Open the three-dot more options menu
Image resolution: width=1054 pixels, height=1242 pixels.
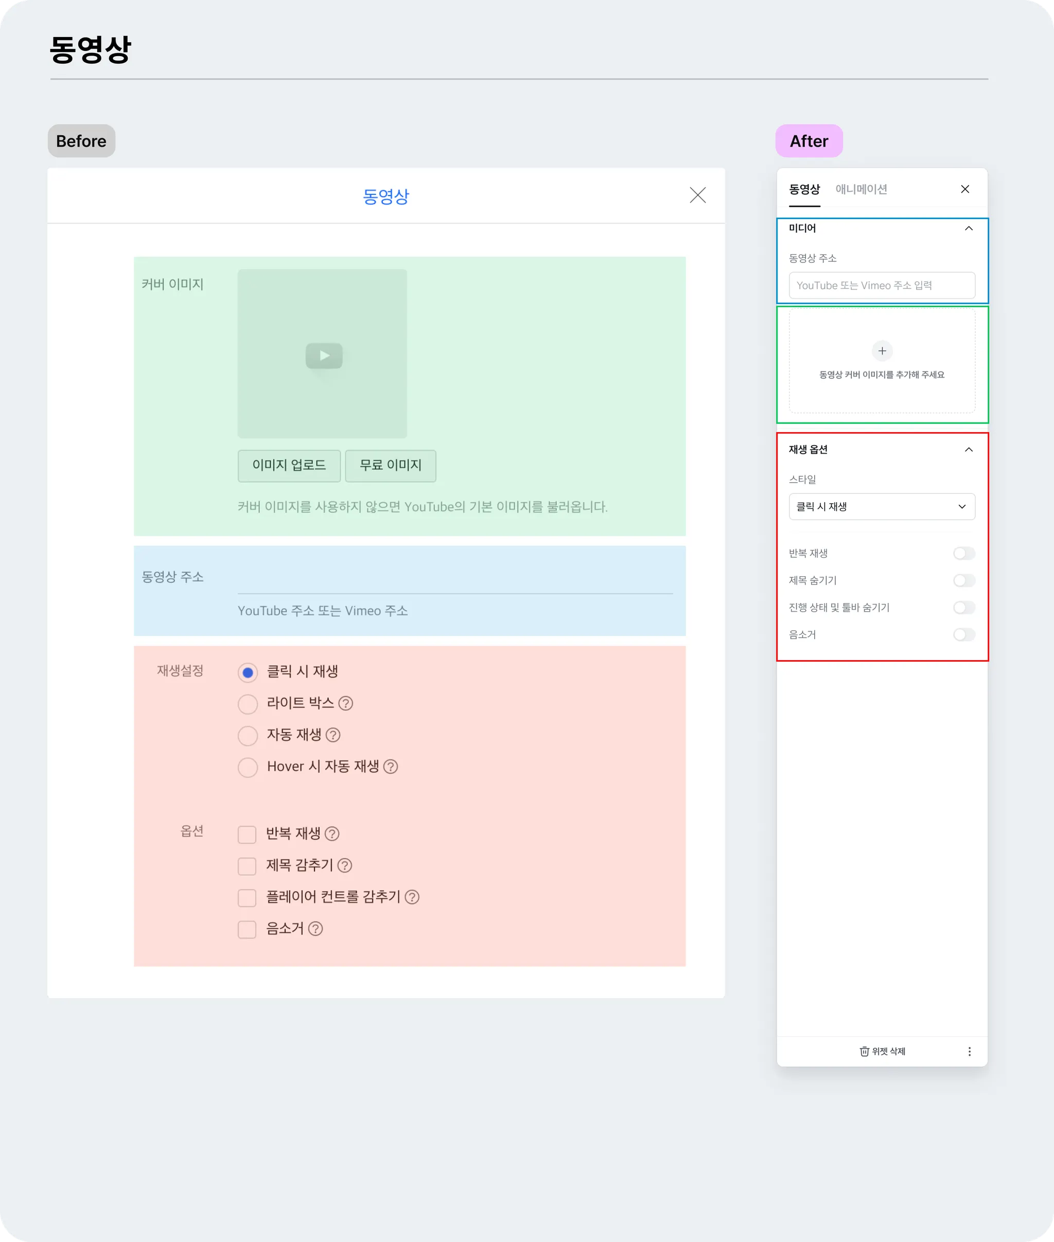pos(969,1052)
